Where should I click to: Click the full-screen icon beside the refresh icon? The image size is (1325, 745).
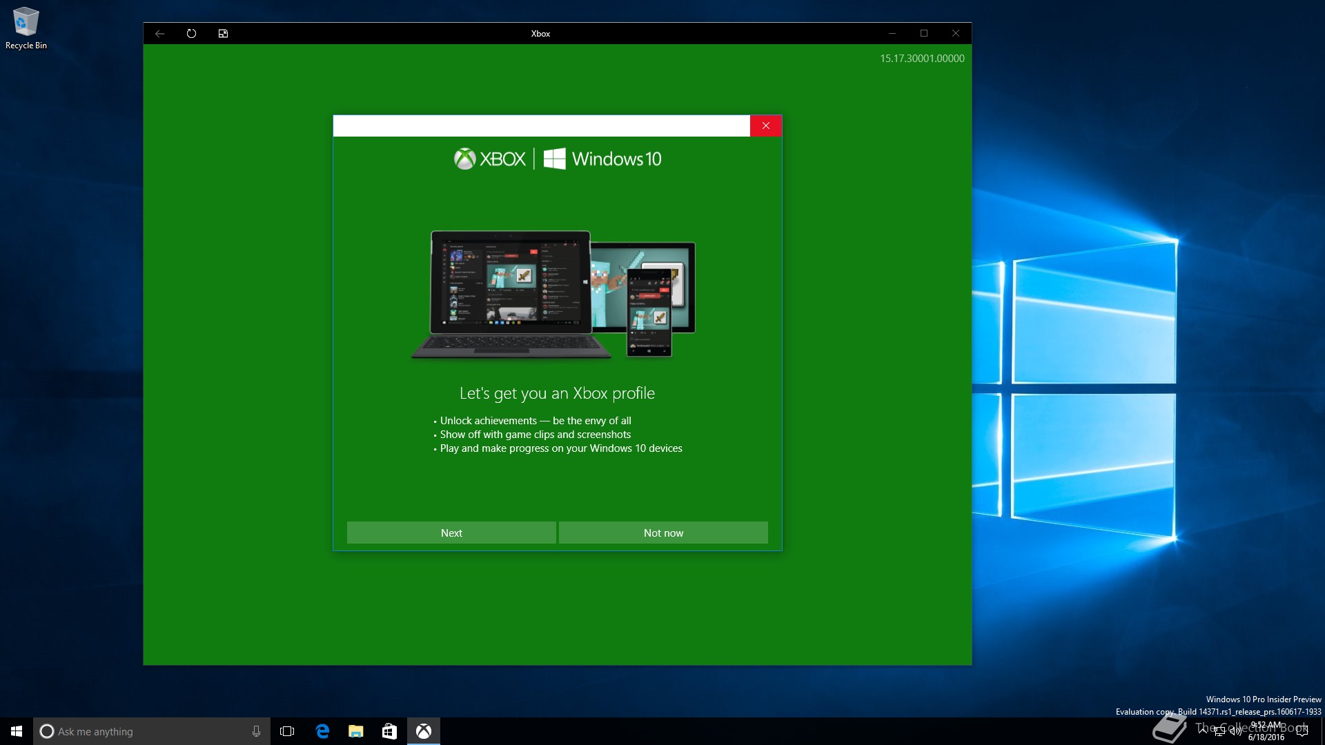click(223, 33)
